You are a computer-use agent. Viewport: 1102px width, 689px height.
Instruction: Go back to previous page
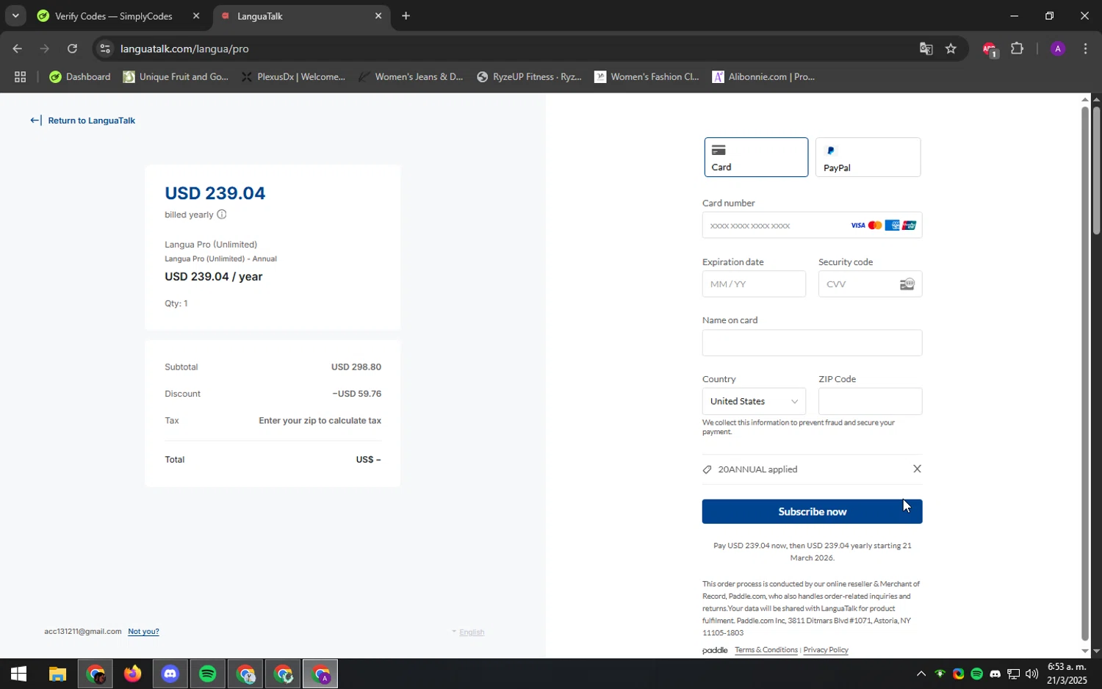[17, 49]
